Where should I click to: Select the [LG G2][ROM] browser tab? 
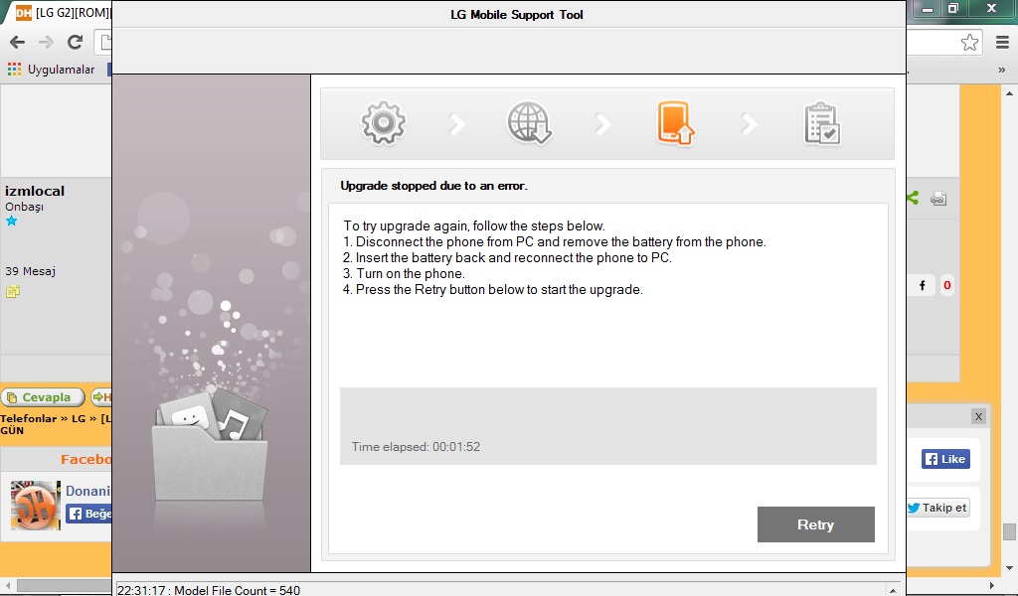click(63, 12)
